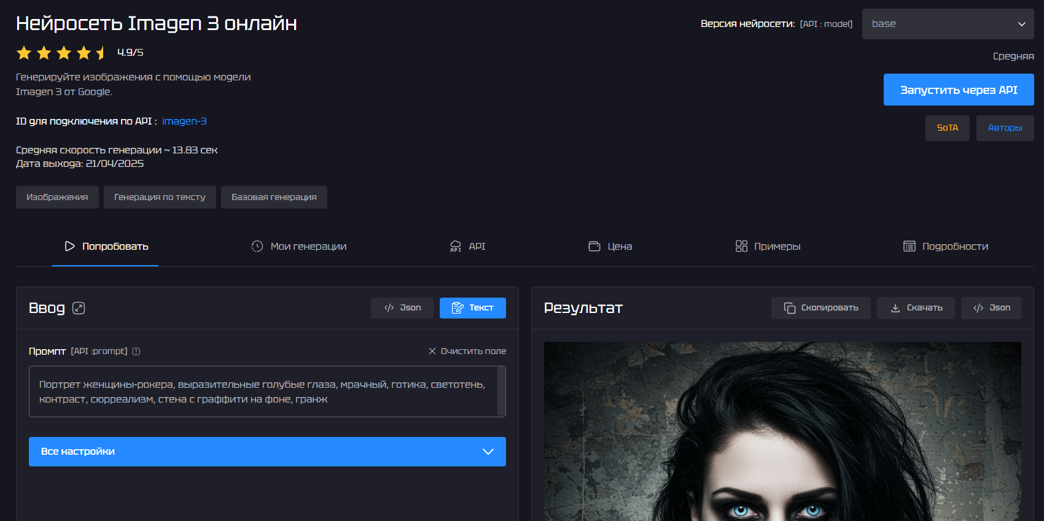This screenshot has height=521, width=1044.
Task: Show result as Json in Результат panel
Action: pos(991,308)
